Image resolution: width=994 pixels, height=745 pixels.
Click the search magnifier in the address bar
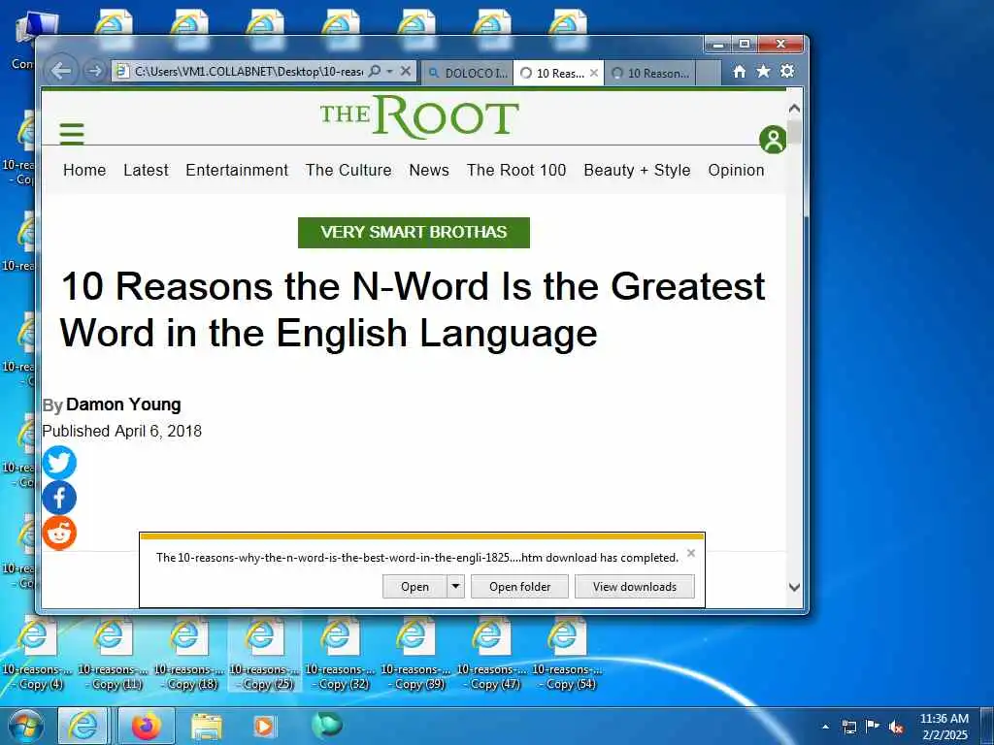(x=375, y=71)
